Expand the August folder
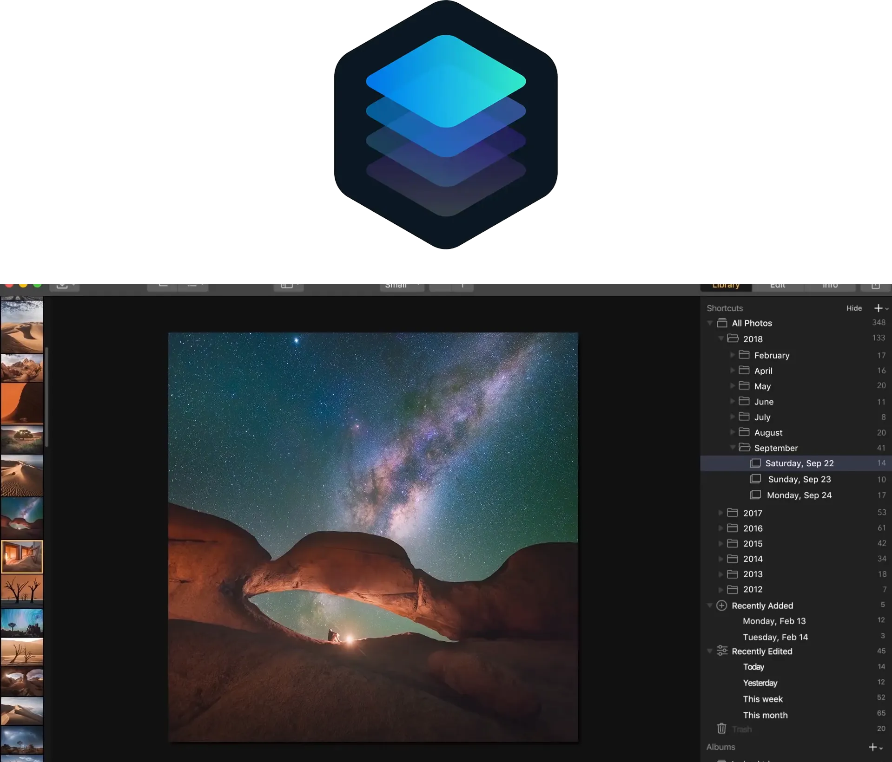This screenshot has height=762, width=892. click(x=732, y=432)
